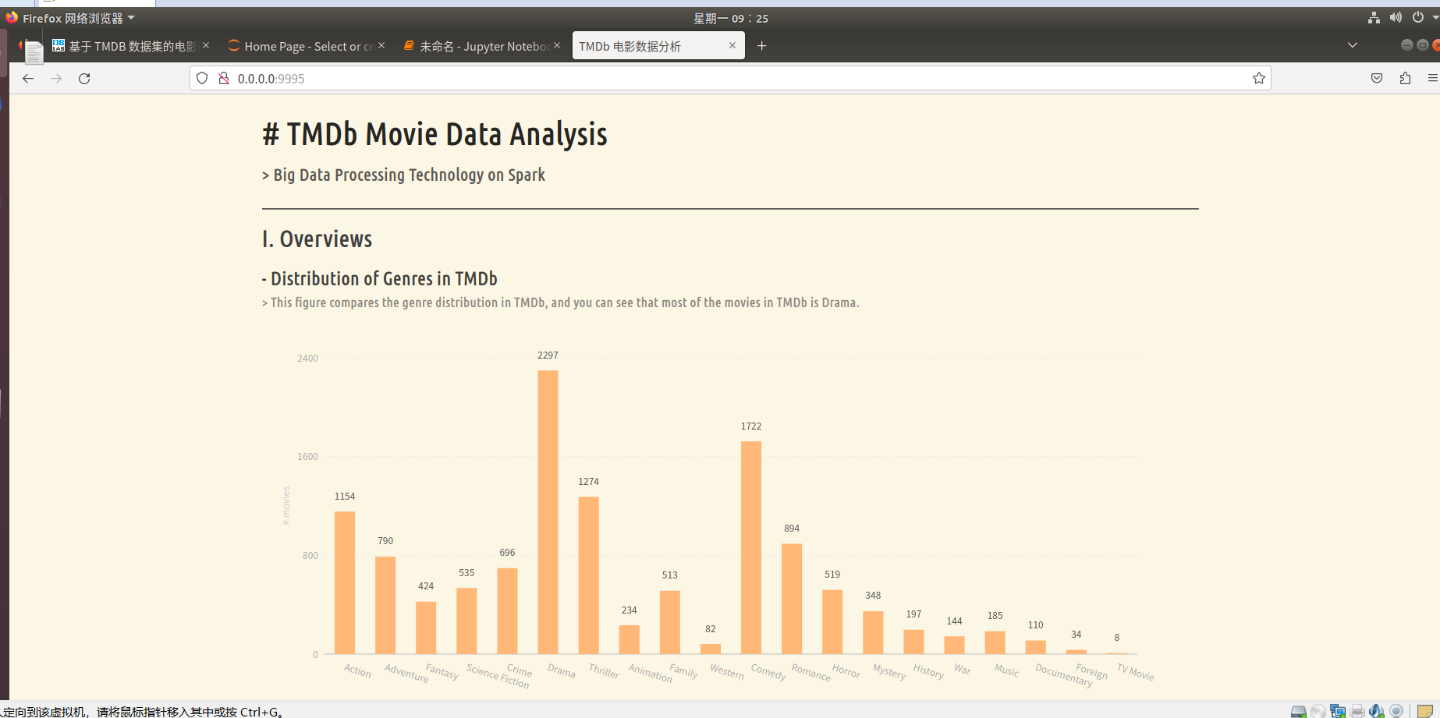Click the Mystery axis label
1440x718 pixels.
[889, 672]
